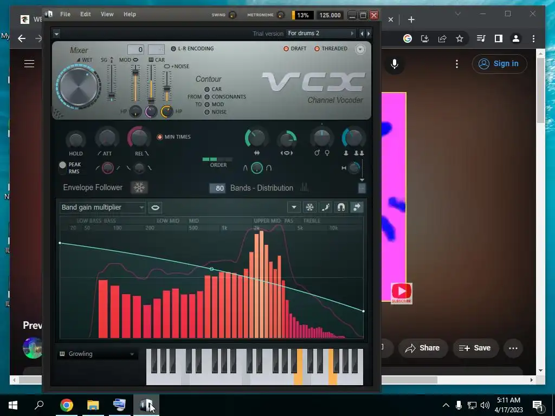This screenshot has height=416, width=555.
Task: Click the Windows Start button
Action: (x=13, y=405)
